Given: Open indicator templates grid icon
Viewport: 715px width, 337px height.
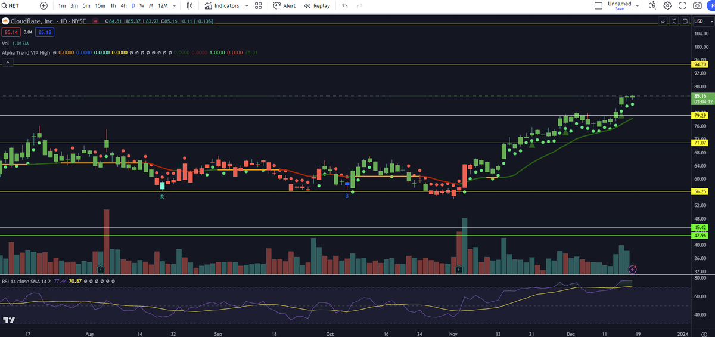Looking at the screenshot, I should click(x=259, y=5).
